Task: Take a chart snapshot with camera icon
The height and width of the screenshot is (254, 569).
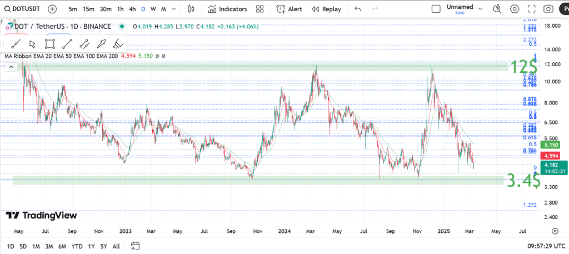Action: 548,9
